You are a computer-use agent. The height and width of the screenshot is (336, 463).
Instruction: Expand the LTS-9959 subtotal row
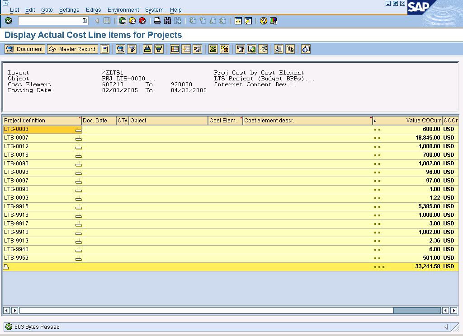click(78, 258)
